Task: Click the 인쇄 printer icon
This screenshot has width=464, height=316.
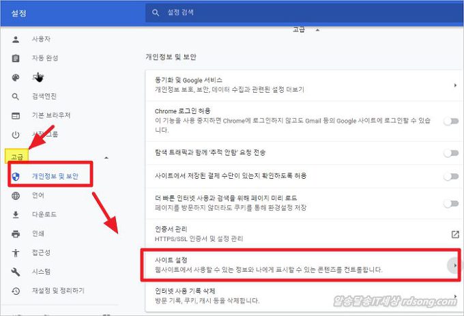Action: 16,233
